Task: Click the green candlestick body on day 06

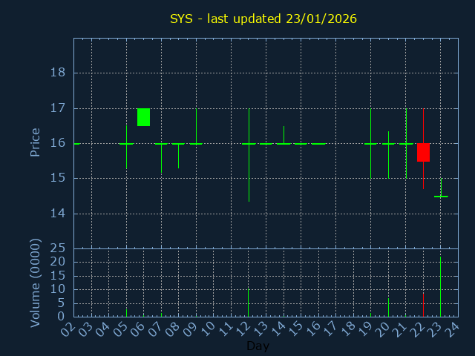Action: [143, 117]
